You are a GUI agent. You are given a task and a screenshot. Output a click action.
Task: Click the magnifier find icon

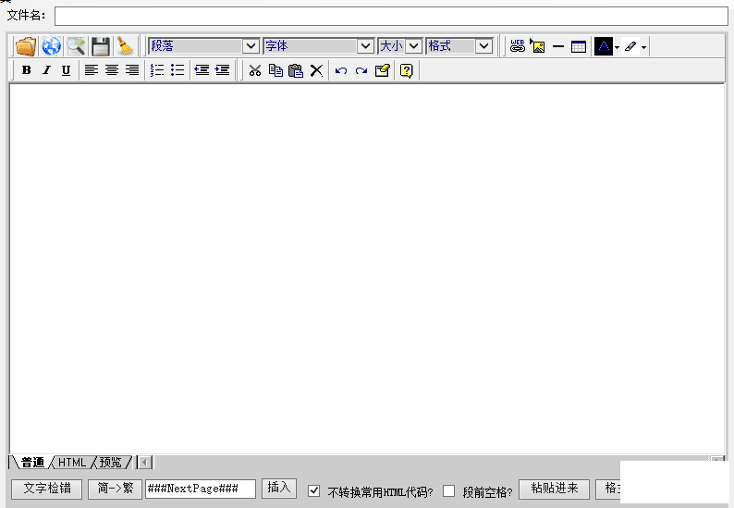tap(76, 46)
